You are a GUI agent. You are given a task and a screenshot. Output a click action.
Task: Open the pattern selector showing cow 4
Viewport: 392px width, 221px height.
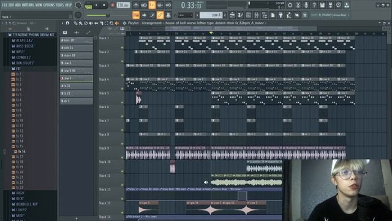pyautogui.click(x=211, y=15)
